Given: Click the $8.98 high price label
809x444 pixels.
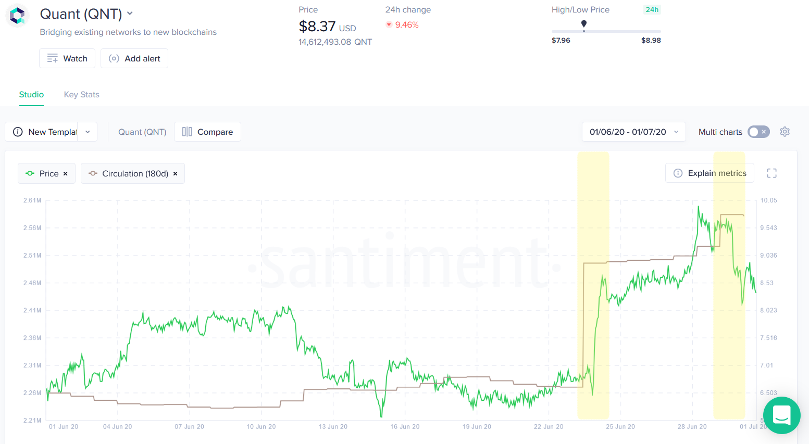Looking at the screenshot, I should point(651,40).
